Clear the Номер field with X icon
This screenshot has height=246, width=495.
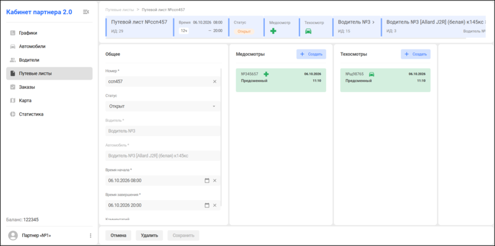(x=215, y=82)
